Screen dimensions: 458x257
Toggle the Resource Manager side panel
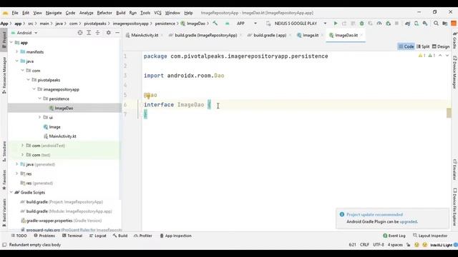point(4,75)
